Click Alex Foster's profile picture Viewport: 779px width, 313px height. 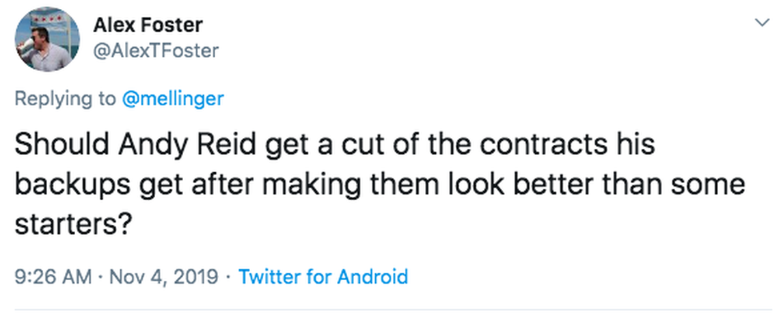tap(47, 40)
